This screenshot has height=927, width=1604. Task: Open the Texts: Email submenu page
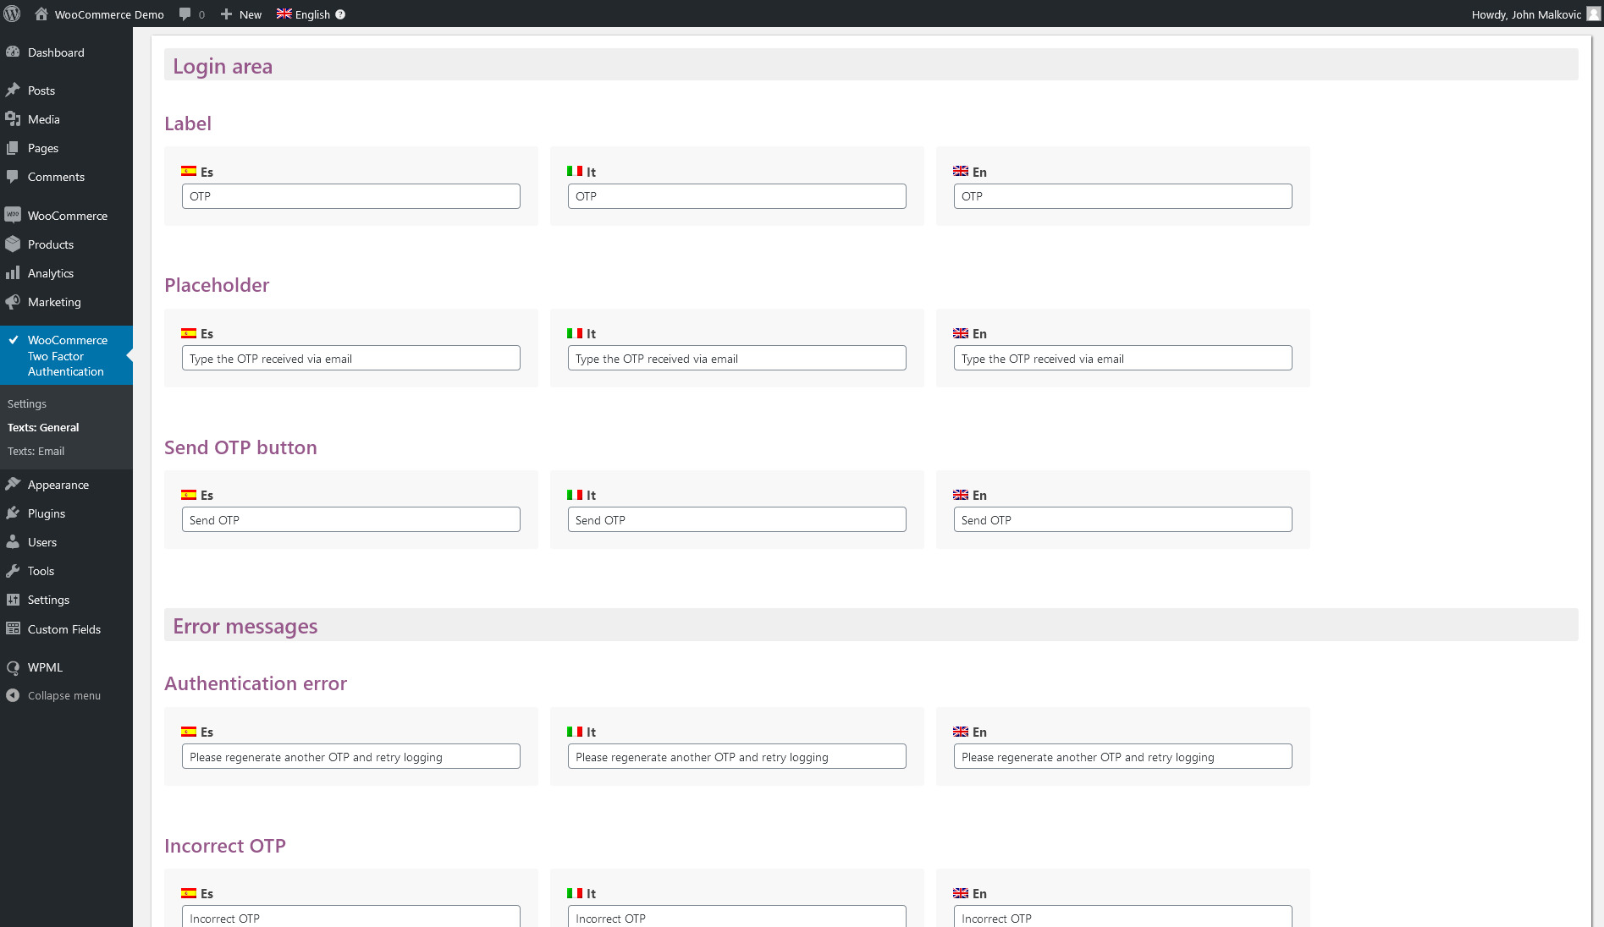36,451
